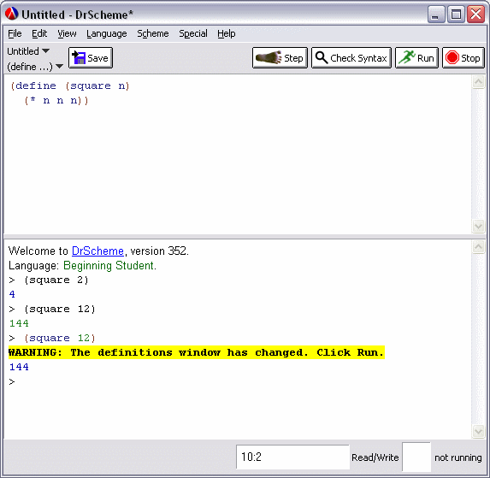The image size is (490, 478).
Task: Click the DrScheme logo in the title bar
Action: tap(12, 14)
